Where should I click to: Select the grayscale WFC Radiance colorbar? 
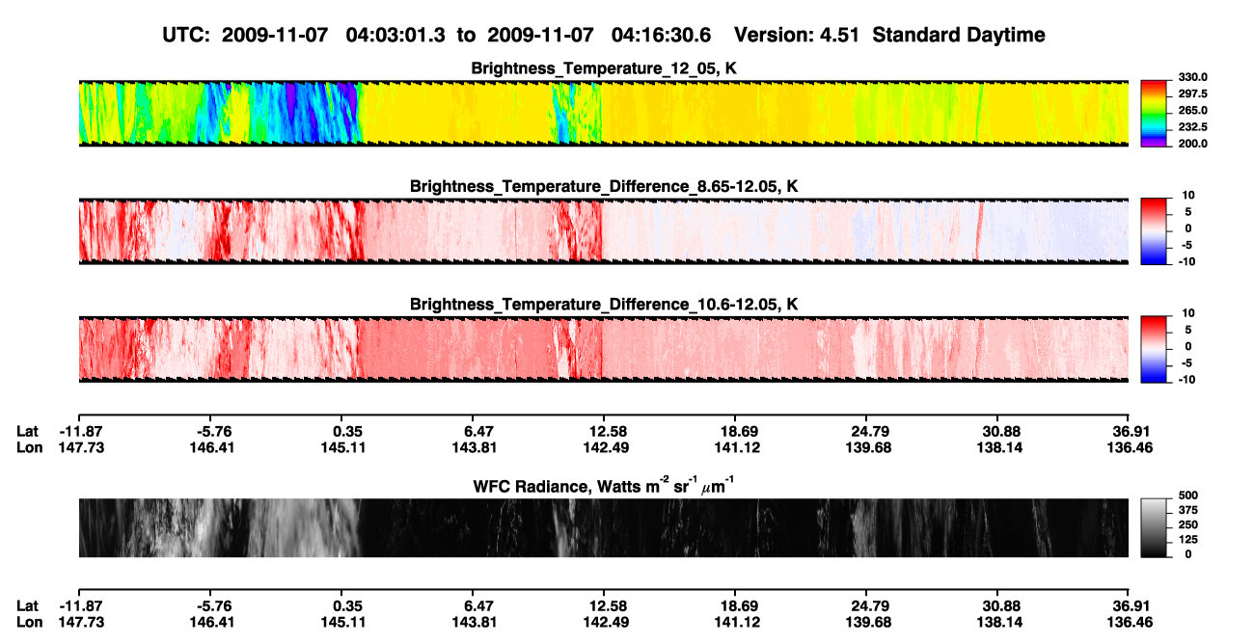(1155, 528)
